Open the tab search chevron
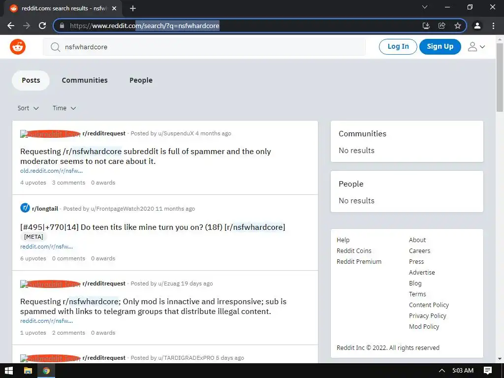 pyautogui.click(x=425, y=7)
